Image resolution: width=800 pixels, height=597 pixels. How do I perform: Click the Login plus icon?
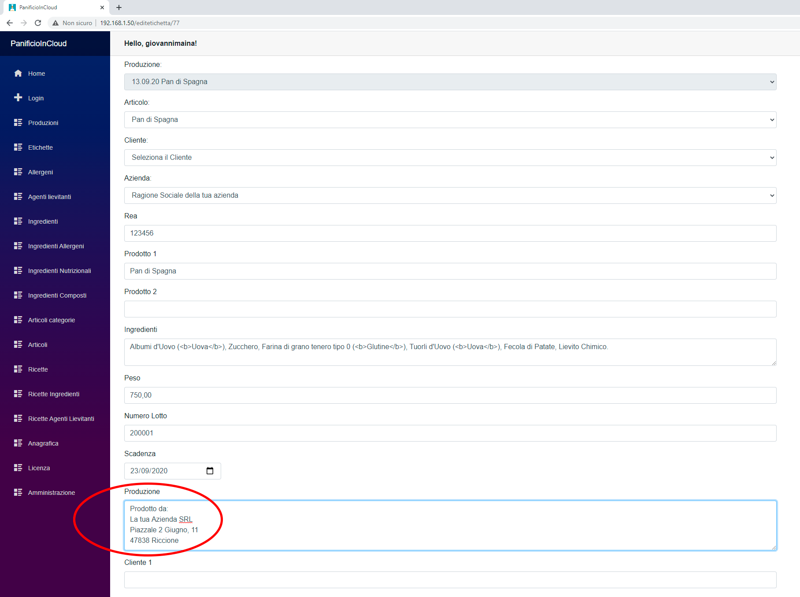18,98
